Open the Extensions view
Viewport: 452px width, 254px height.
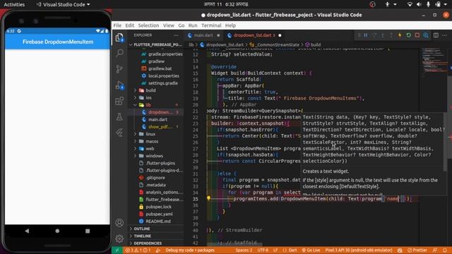tap(119, 101)
